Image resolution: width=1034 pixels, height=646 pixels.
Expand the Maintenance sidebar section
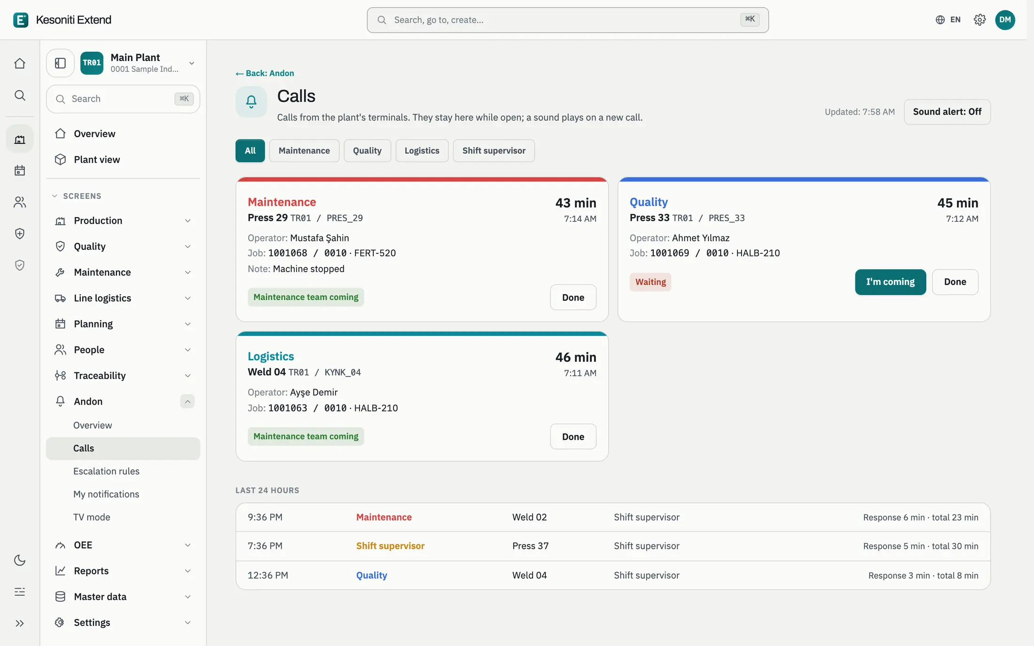(123, 272)
